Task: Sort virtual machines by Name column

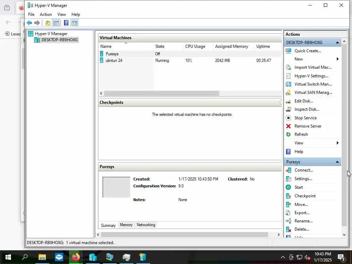Action: [x=126, y=46]
